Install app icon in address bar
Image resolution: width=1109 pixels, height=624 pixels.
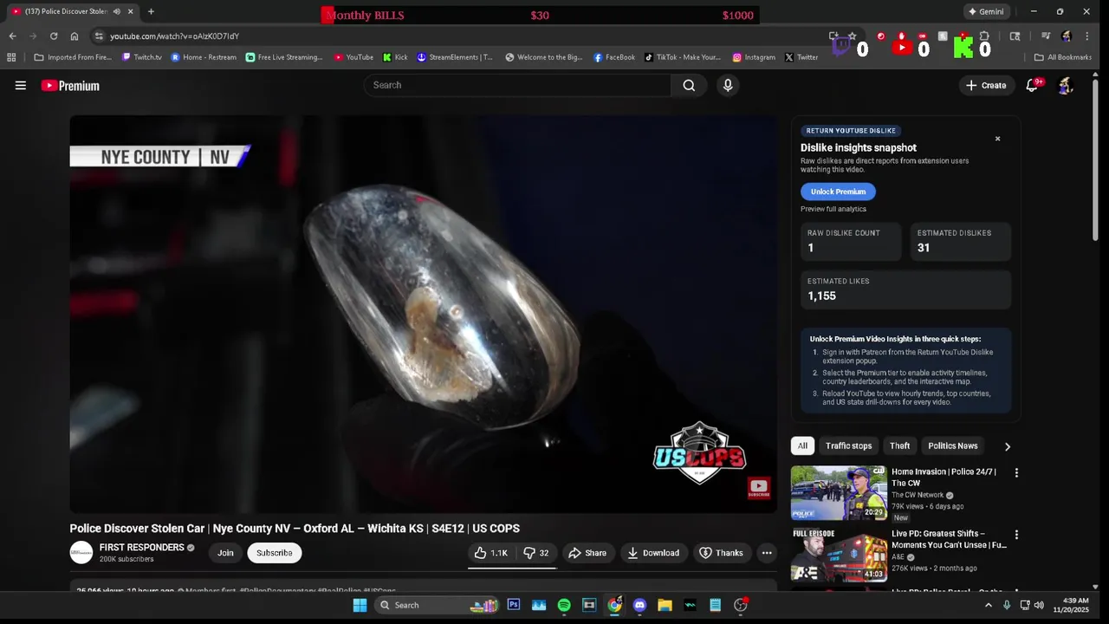833,36
